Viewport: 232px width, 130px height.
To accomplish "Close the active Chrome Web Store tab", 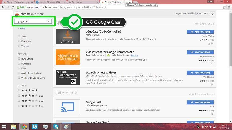I will 130,2.
